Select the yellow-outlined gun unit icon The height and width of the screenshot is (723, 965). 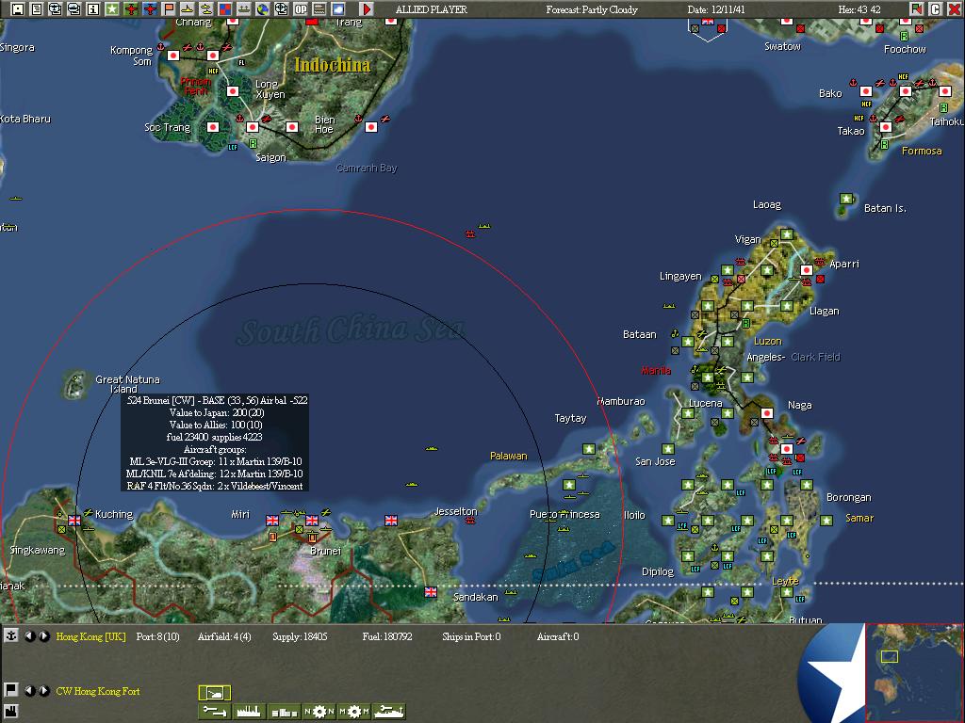click(x=214, y=693)
